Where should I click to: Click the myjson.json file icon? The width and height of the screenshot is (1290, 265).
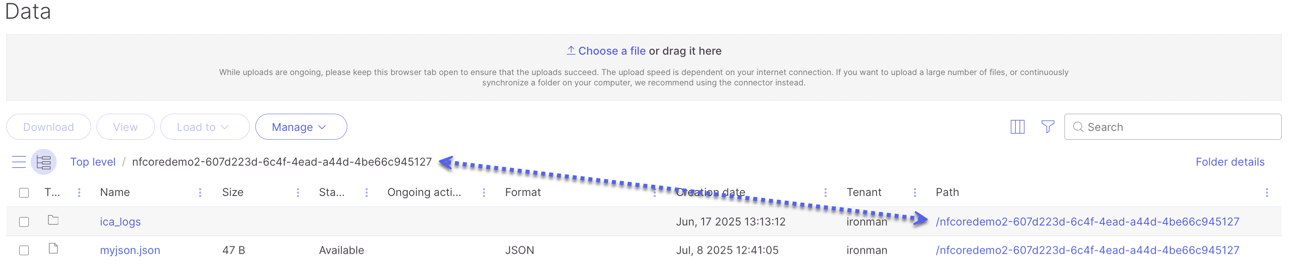coord(53,249)
